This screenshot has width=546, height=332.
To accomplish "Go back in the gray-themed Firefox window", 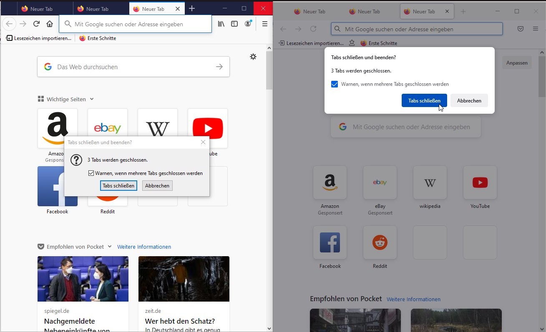I will (283, 29).
